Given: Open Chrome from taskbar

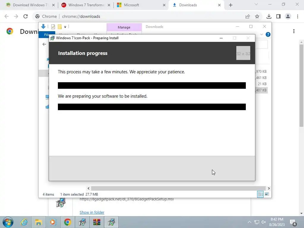Looking at the screenshot, I should 67,222.
